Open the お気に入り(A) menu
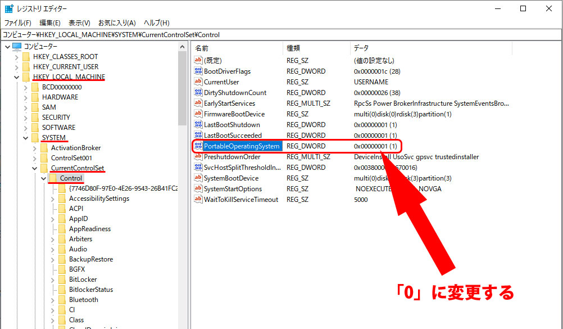 [x=117, y=22]
